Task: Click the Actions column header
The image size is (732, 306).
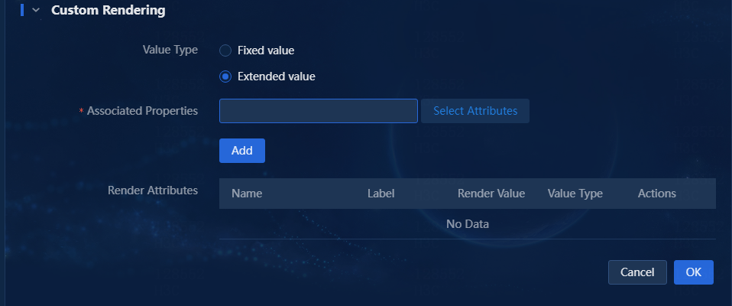Action: [657, 194]
